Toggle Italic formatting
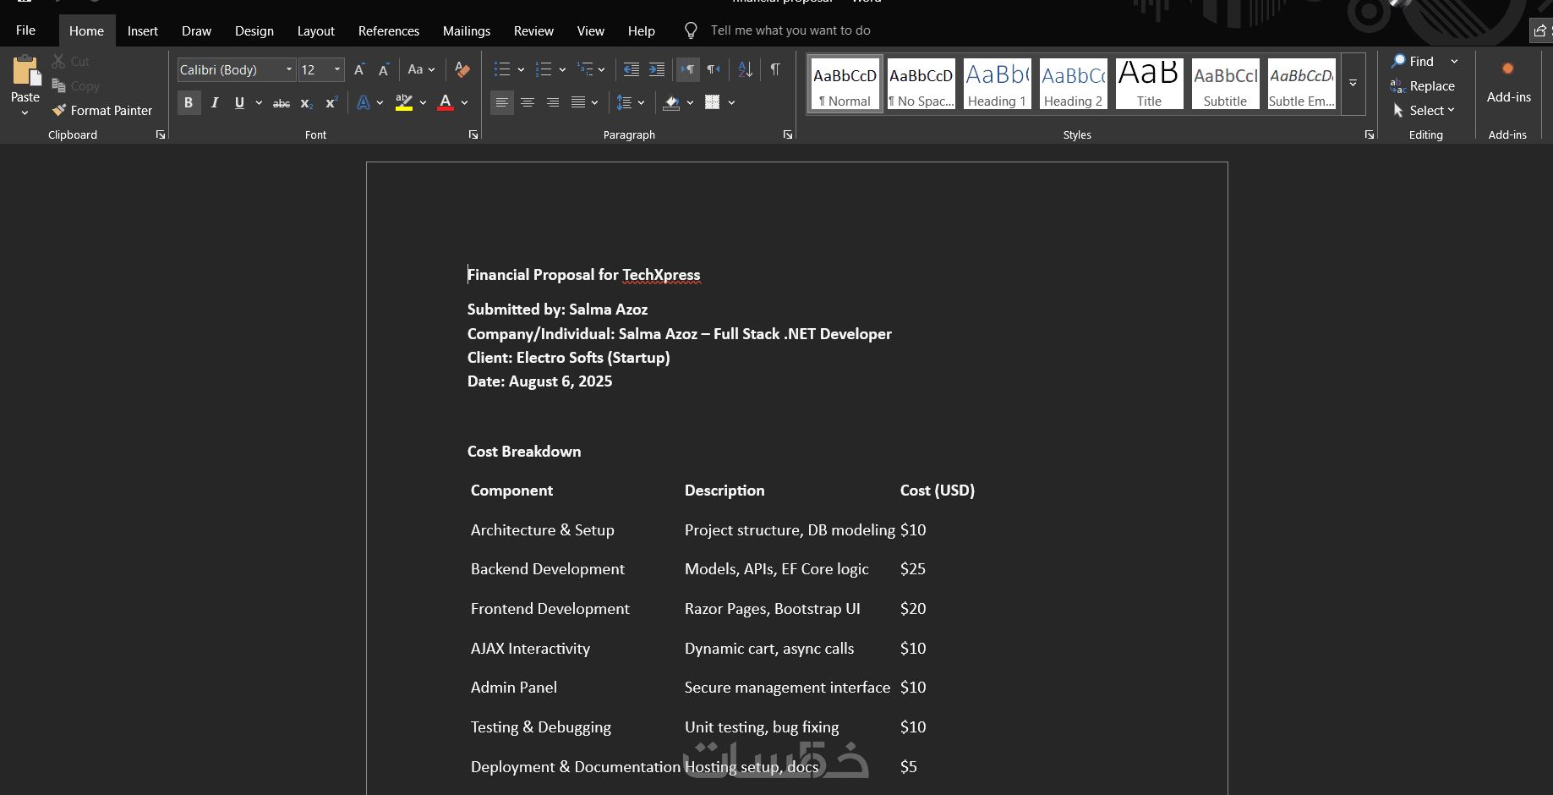The height and width of the screenshot is (795, 1553). pos(215,103)
